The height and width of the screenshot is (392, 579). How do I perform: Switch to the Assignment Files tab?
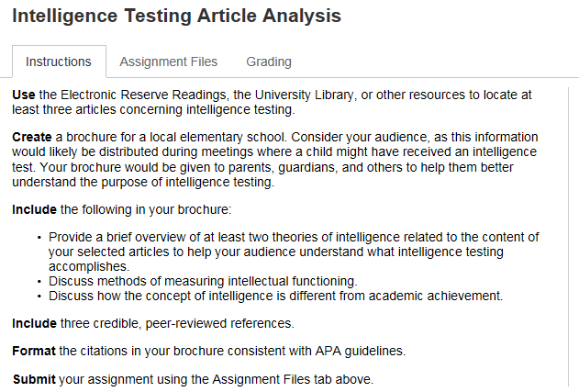tap(169, 62)
